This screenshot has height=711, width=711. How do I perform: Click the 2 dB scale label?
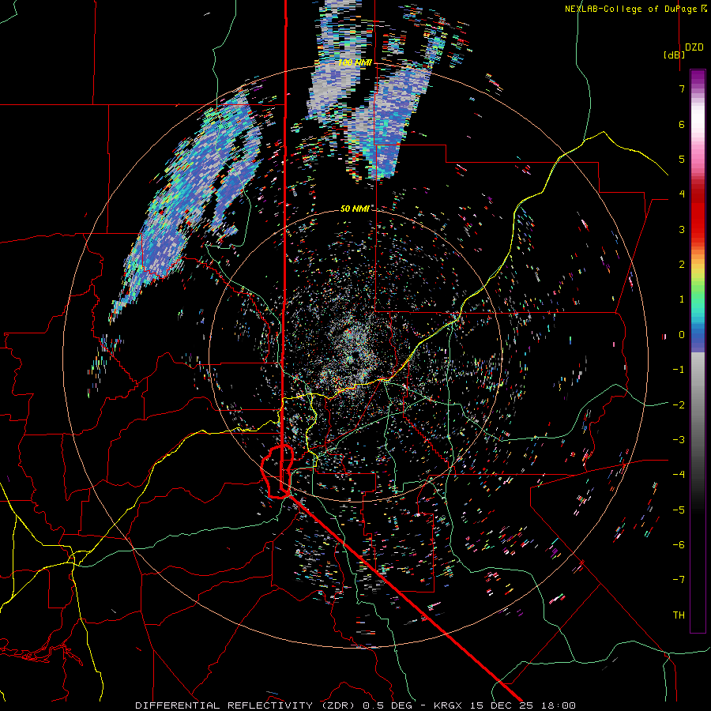click(x=682, y=265)
